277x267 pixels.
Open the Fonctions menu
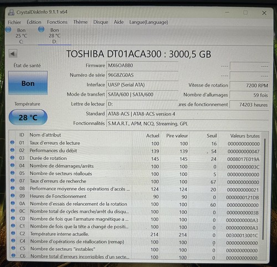coord(57,22)
